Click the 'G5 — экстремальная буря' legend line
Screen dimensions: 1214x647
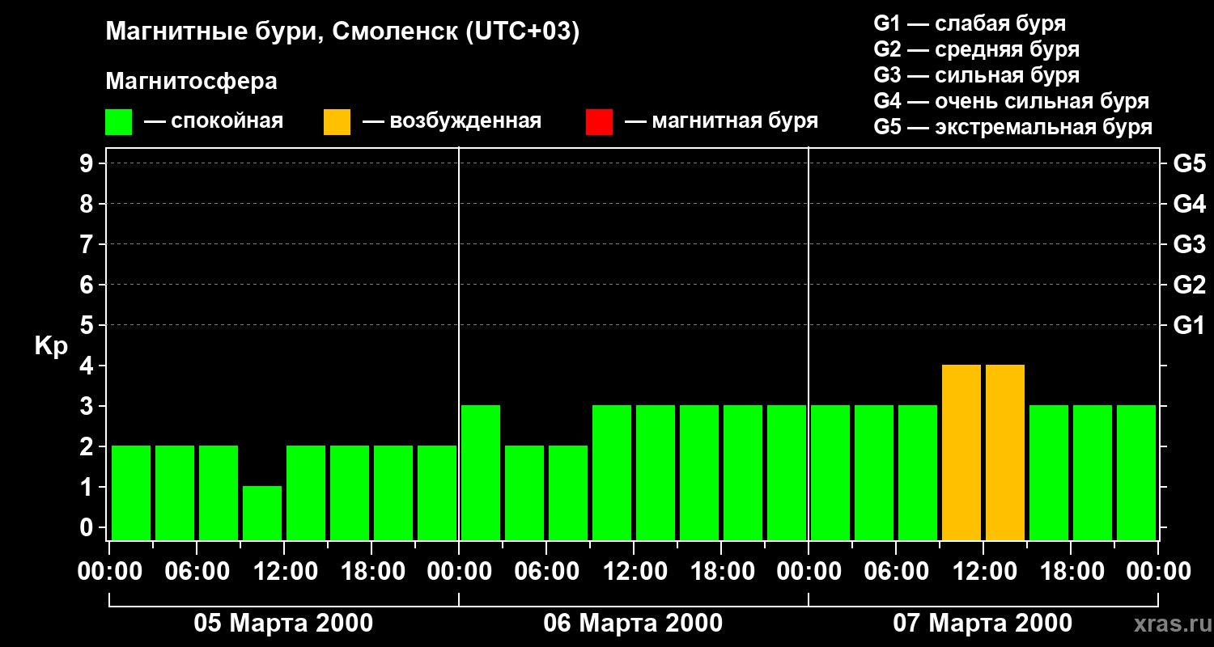click(x=1012, y=128)
